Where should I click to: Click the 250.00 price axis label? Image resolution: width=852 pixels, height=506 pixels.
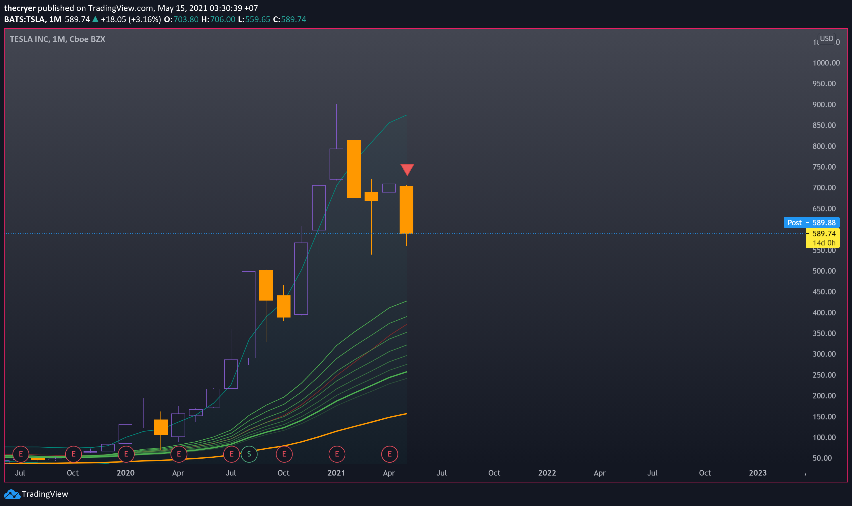pyautogui.click(x=824, y=375)
